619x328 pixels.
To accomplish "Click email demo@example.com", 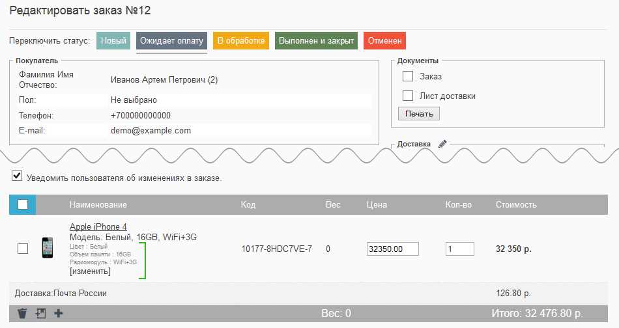I will (151, 131).
